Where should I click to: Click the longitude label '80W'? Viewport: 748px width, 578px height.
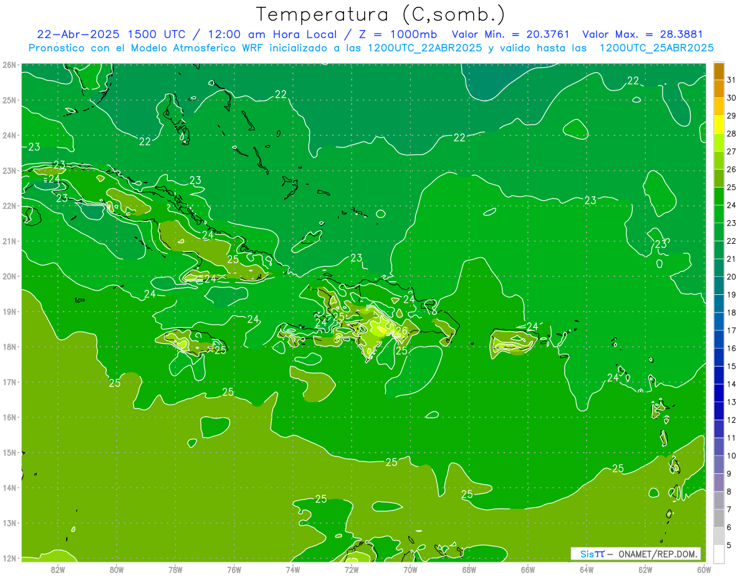pos(117,569)
